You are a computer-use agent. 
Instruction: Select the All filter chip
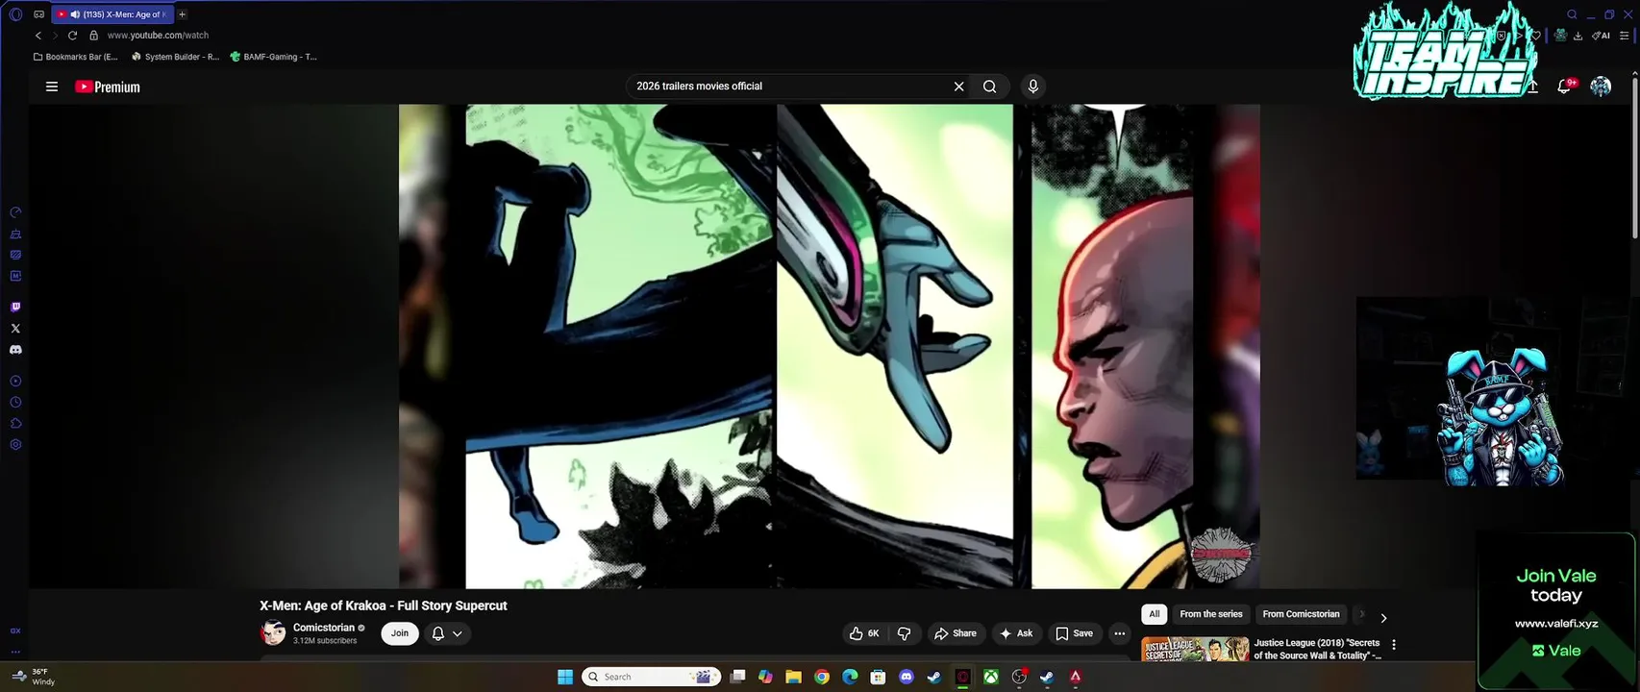(1155, 614)
